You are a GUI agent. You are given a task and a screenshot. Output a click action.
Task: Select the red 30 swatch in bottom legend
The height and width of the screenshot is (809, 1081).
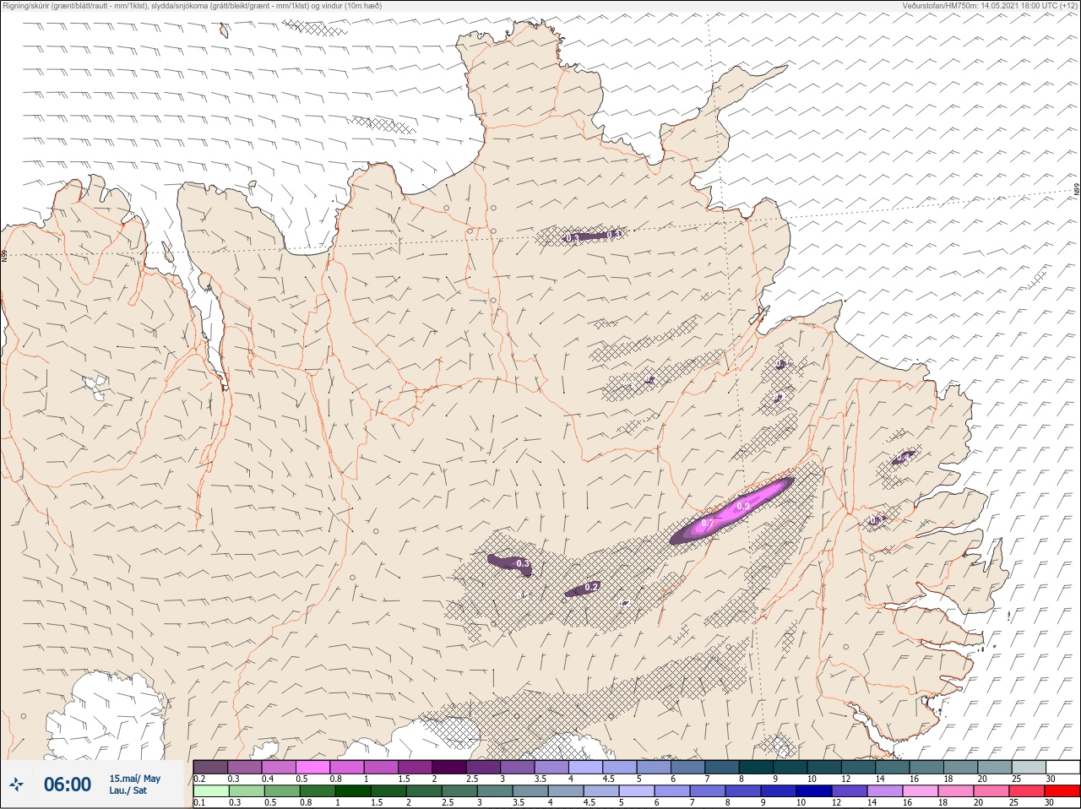(x=1062, y=791)
